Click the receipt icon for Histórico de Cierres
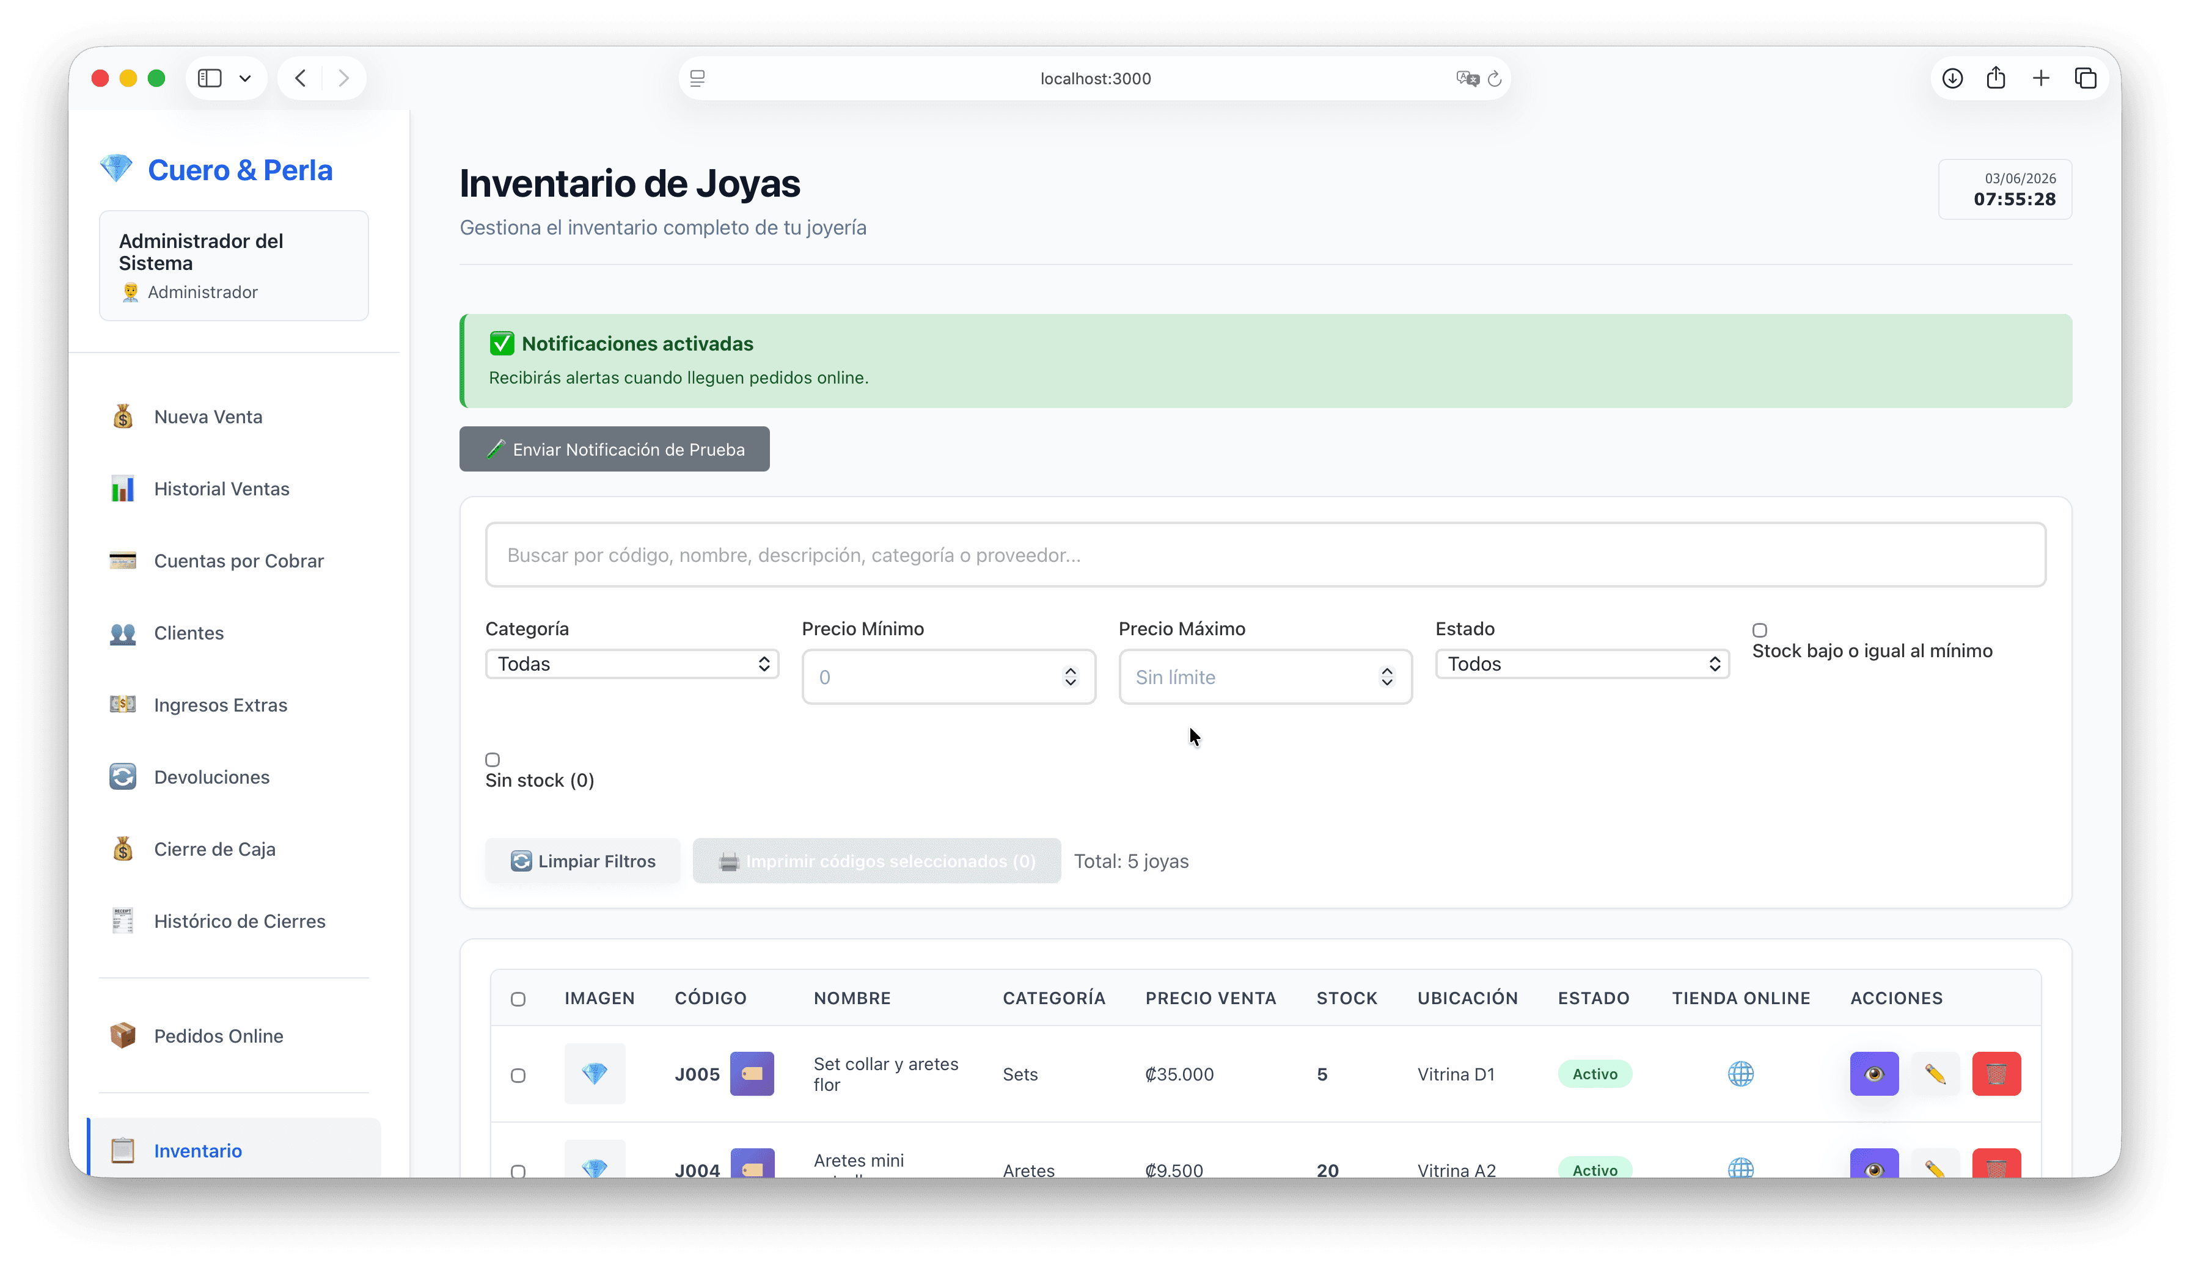The image size is (2190, 1268). point(123,920)
